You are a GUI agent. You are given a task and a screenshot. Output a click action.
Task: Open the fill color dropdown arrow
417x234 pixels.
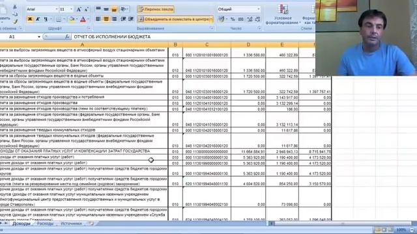coord(77,19)
